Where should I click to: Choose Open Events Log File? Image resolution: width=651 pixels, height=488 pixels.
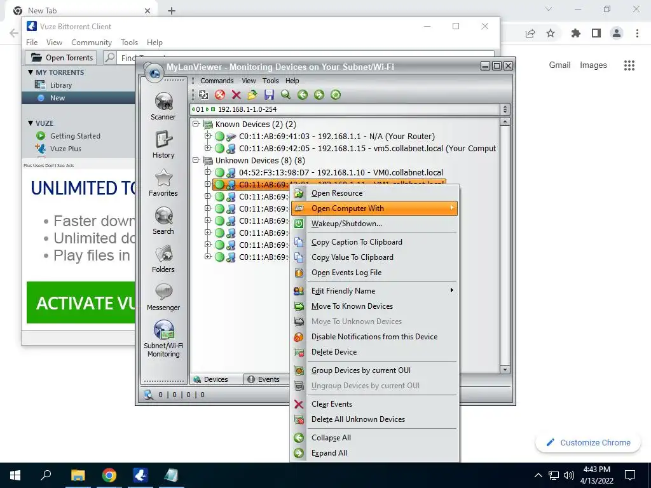click(374, 273)
